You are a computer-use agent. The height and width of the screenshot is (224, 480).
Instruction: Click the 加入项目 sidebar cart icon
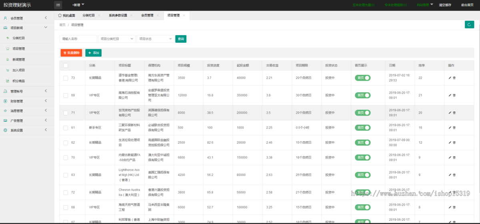[x=8, y=70]
